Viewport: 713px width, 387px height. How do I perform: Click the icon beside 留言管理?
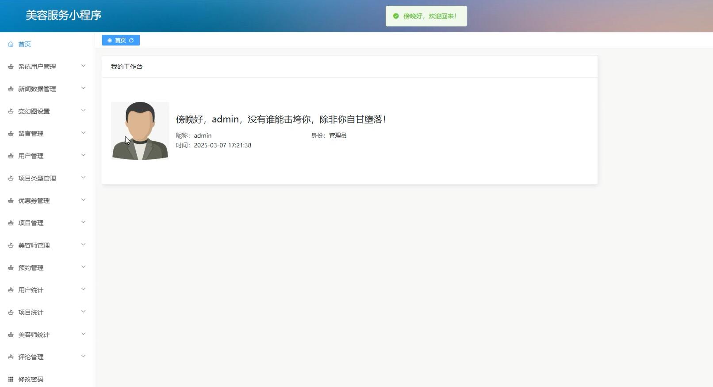pos(11,134)
